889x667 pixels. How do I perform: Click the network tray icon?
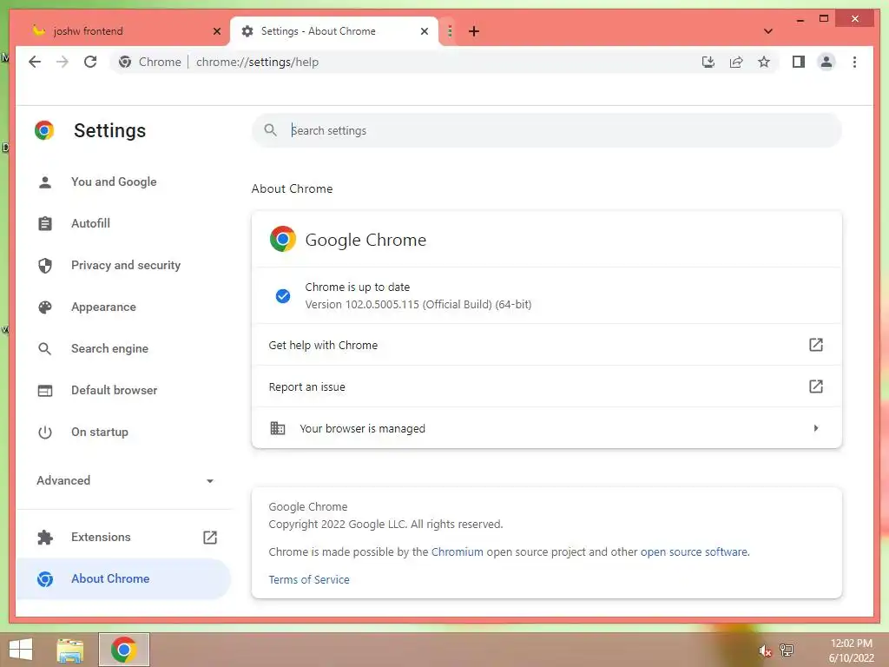coord(787,650)
